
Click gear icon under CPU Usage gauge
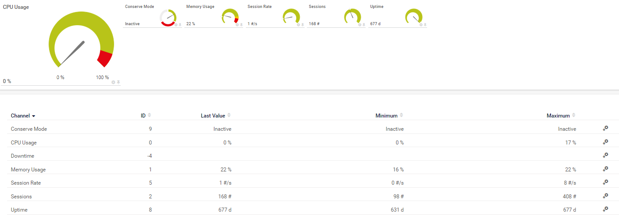pyautogui.click(x=114, y=83)
